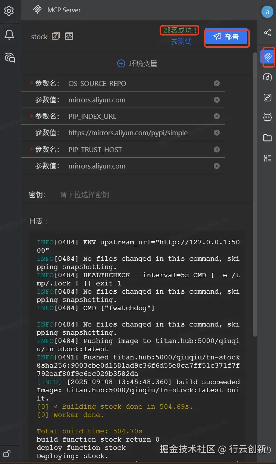
Task: Open the robot assistant icon
Action: [x=267, y=118]
